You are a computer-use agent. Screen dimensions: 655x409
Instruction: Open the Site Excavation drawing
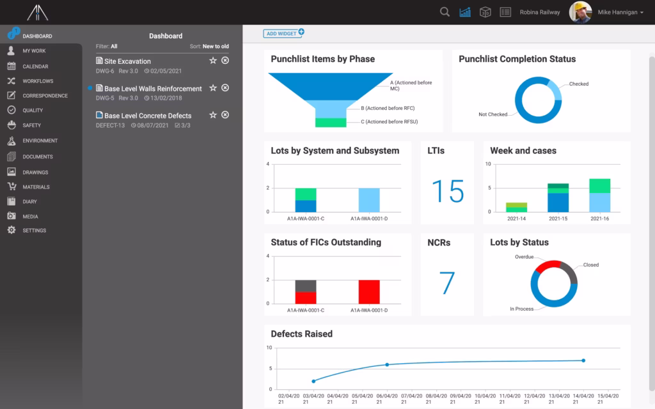127,61
